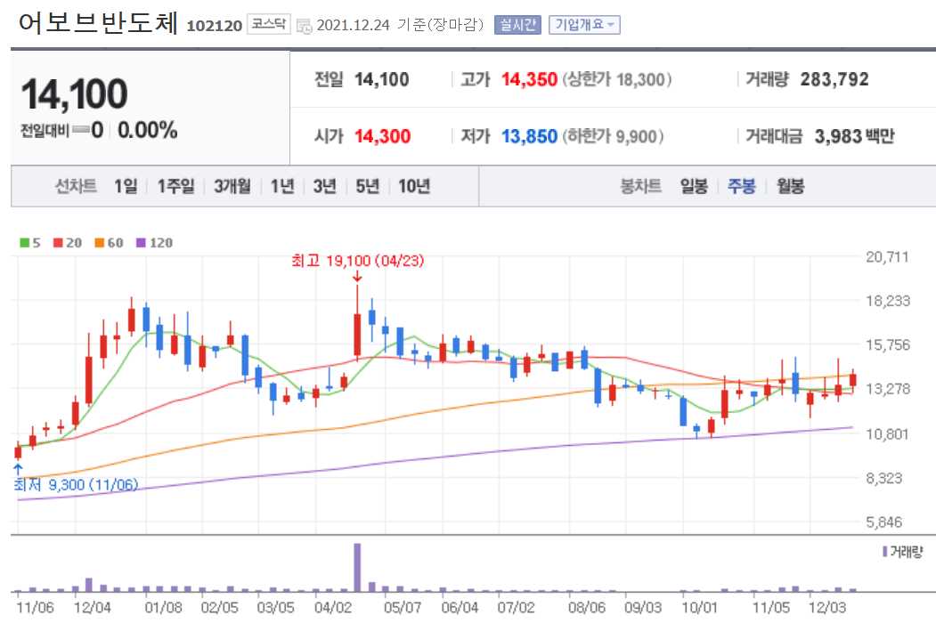Open the 기업개요 dropdown
The height and width of the screenshot is (623, 936).
[584, 25]
